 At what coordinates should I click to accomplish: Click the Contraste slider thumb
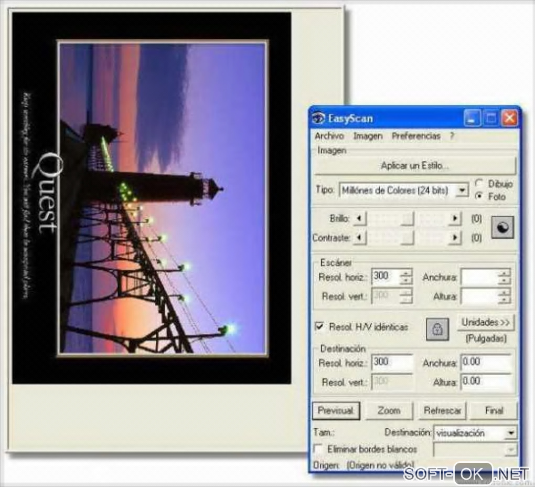coord(406,238)
